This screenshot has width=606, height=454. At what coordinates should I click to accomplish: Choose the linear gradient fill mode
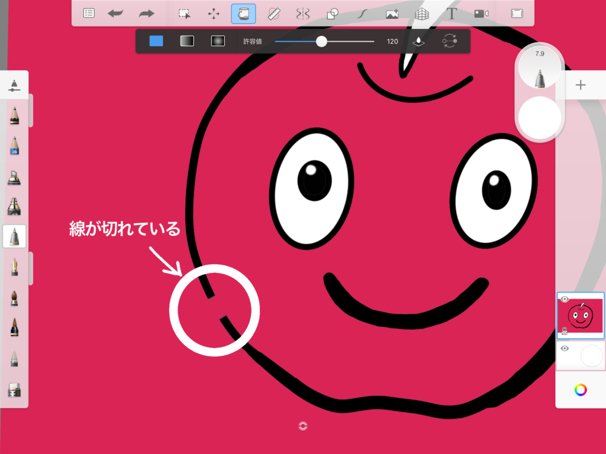click(x=187, y=41)
